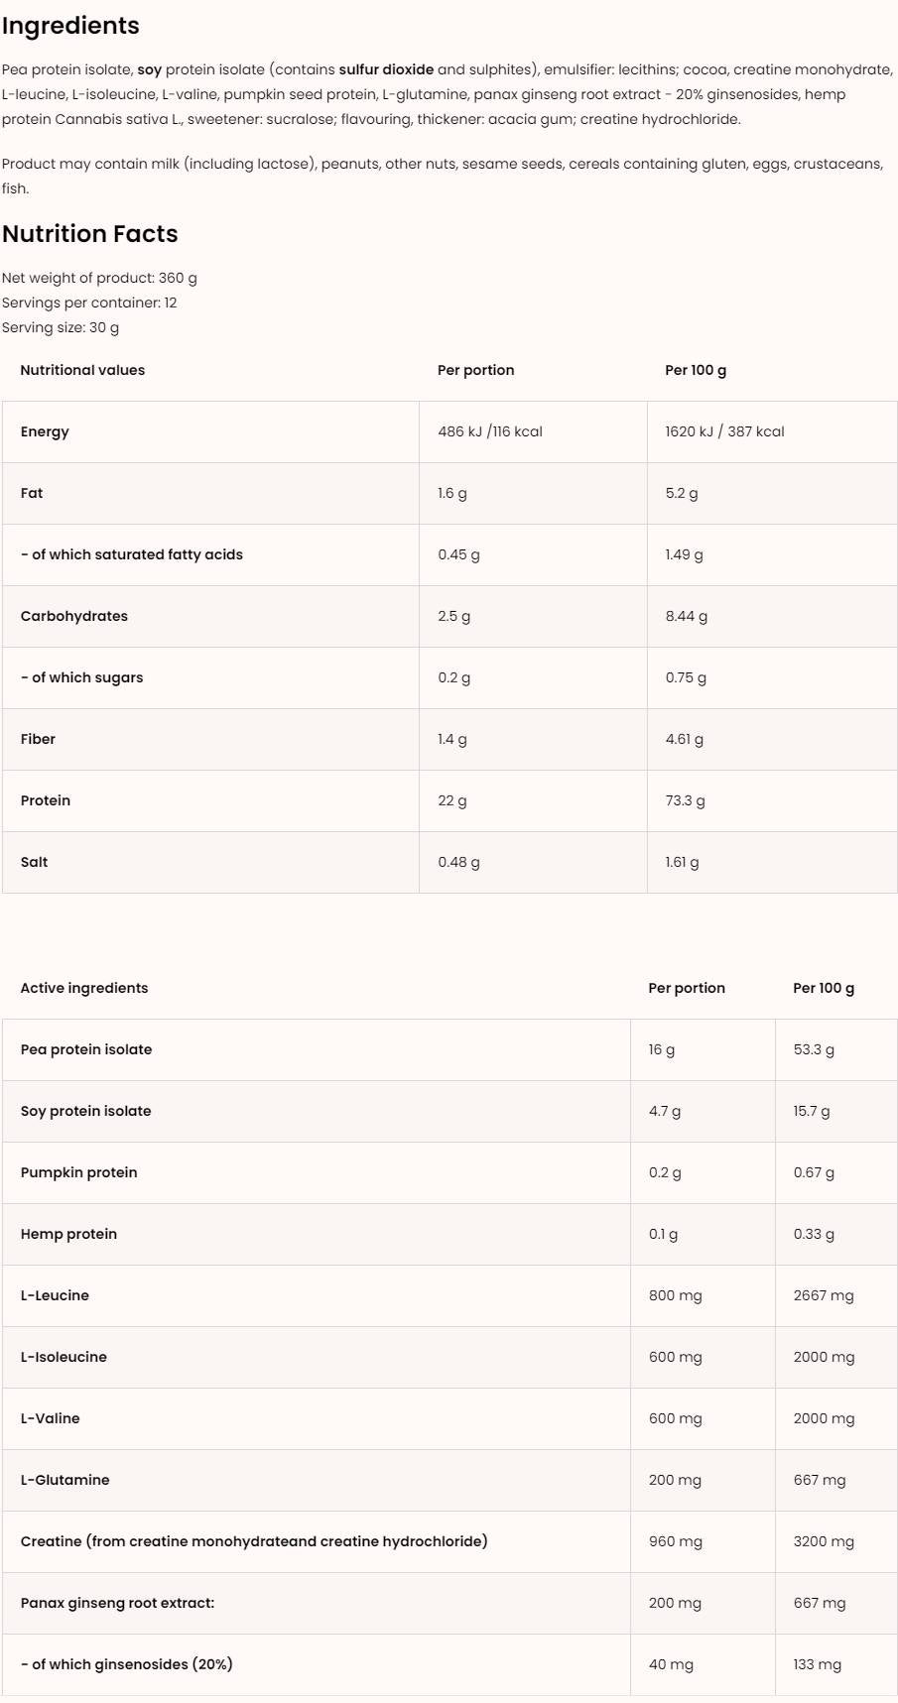The image size is (898, 1703).
Task: Click the 'Active ingredients' column header
Action: [x=84, y=988]
